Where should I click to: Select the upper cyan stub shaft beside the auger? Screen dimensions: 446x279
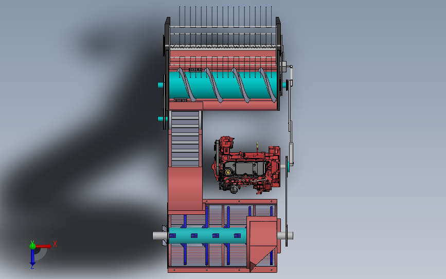pos(160,85)
